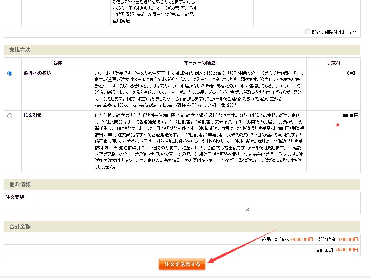Click the オーダーの陳述 column header
This screenshot has width=371, height=278.
coord(200,63)
